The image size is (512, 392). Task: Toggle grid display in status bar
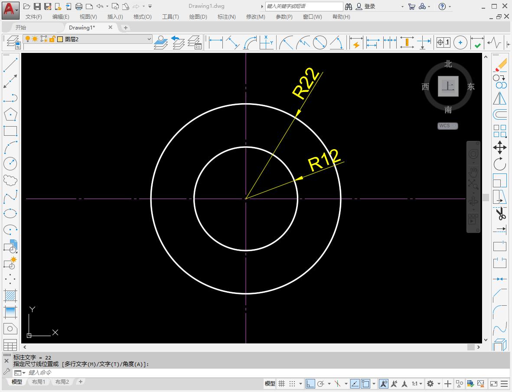[282, 384]
